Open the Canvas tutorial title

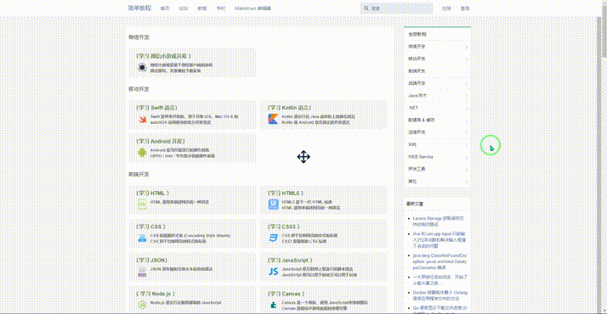coord(286,294)
